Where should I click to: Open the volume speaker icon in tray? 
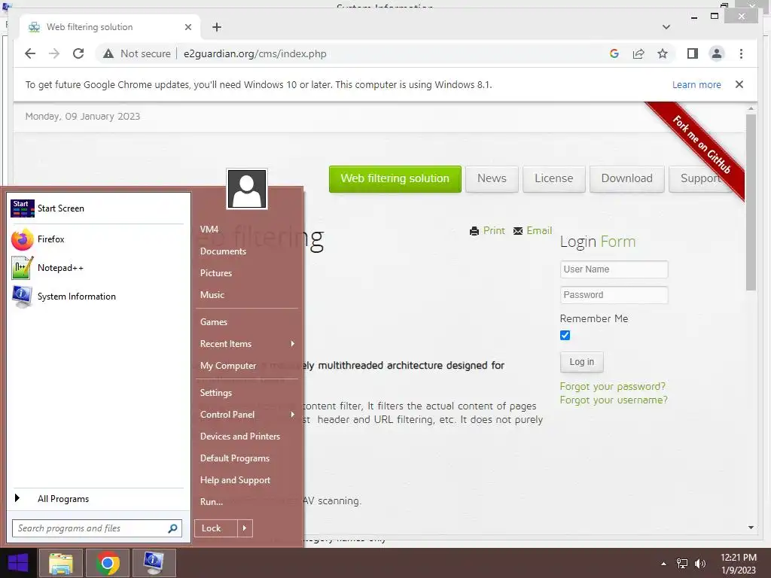(700, 563)
